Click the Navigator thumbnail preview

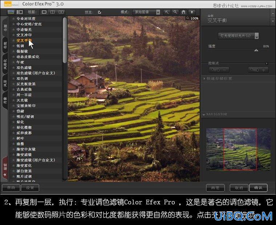238,149
